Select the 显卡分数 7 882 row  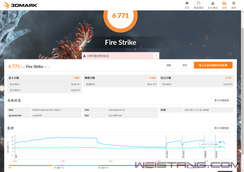click(44, 78)
